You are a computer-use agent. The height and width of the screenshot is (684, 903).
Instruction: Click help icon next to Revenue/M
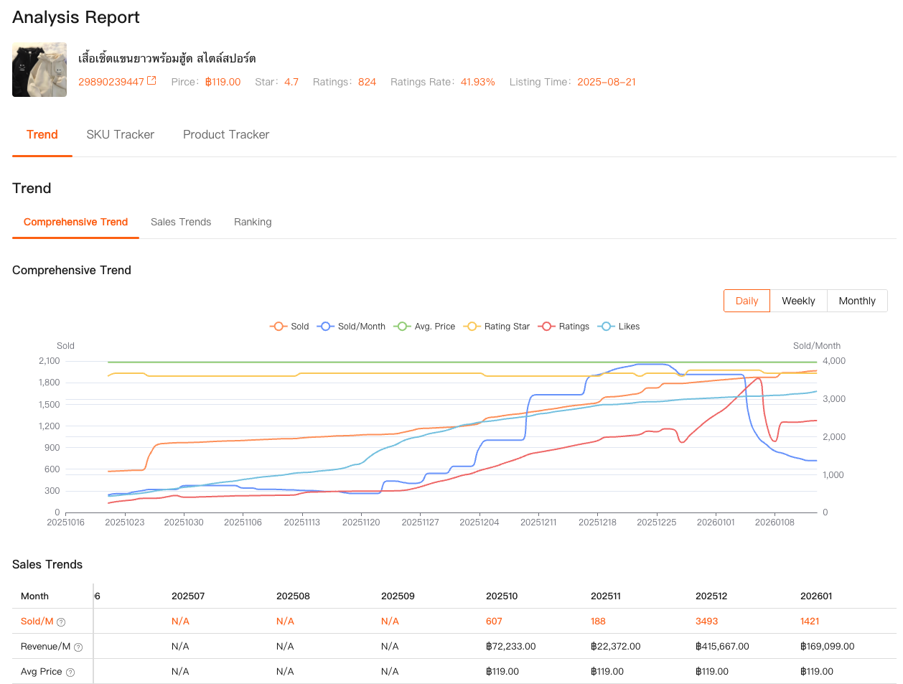(78, 647)
